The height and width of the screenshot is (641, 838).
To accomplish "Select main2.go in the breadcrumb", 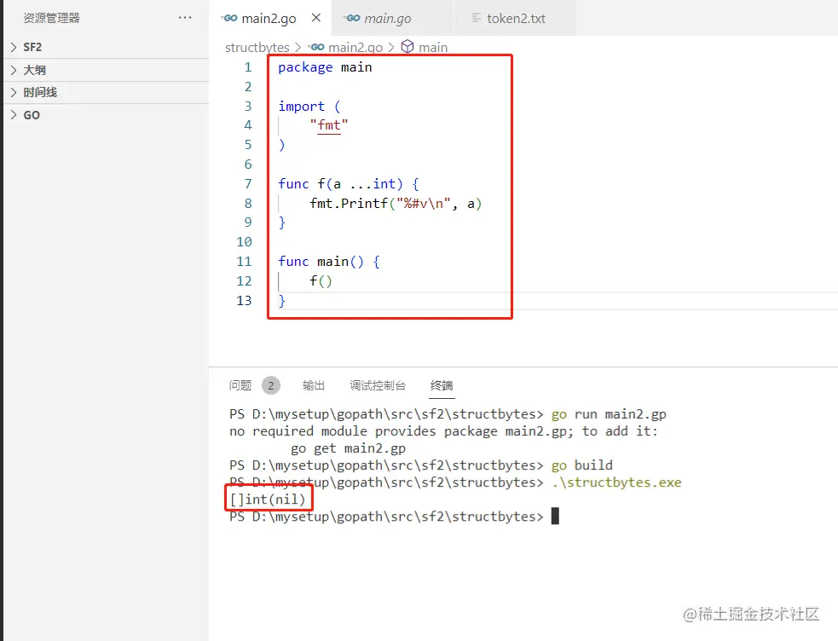I will click(355, 48).
